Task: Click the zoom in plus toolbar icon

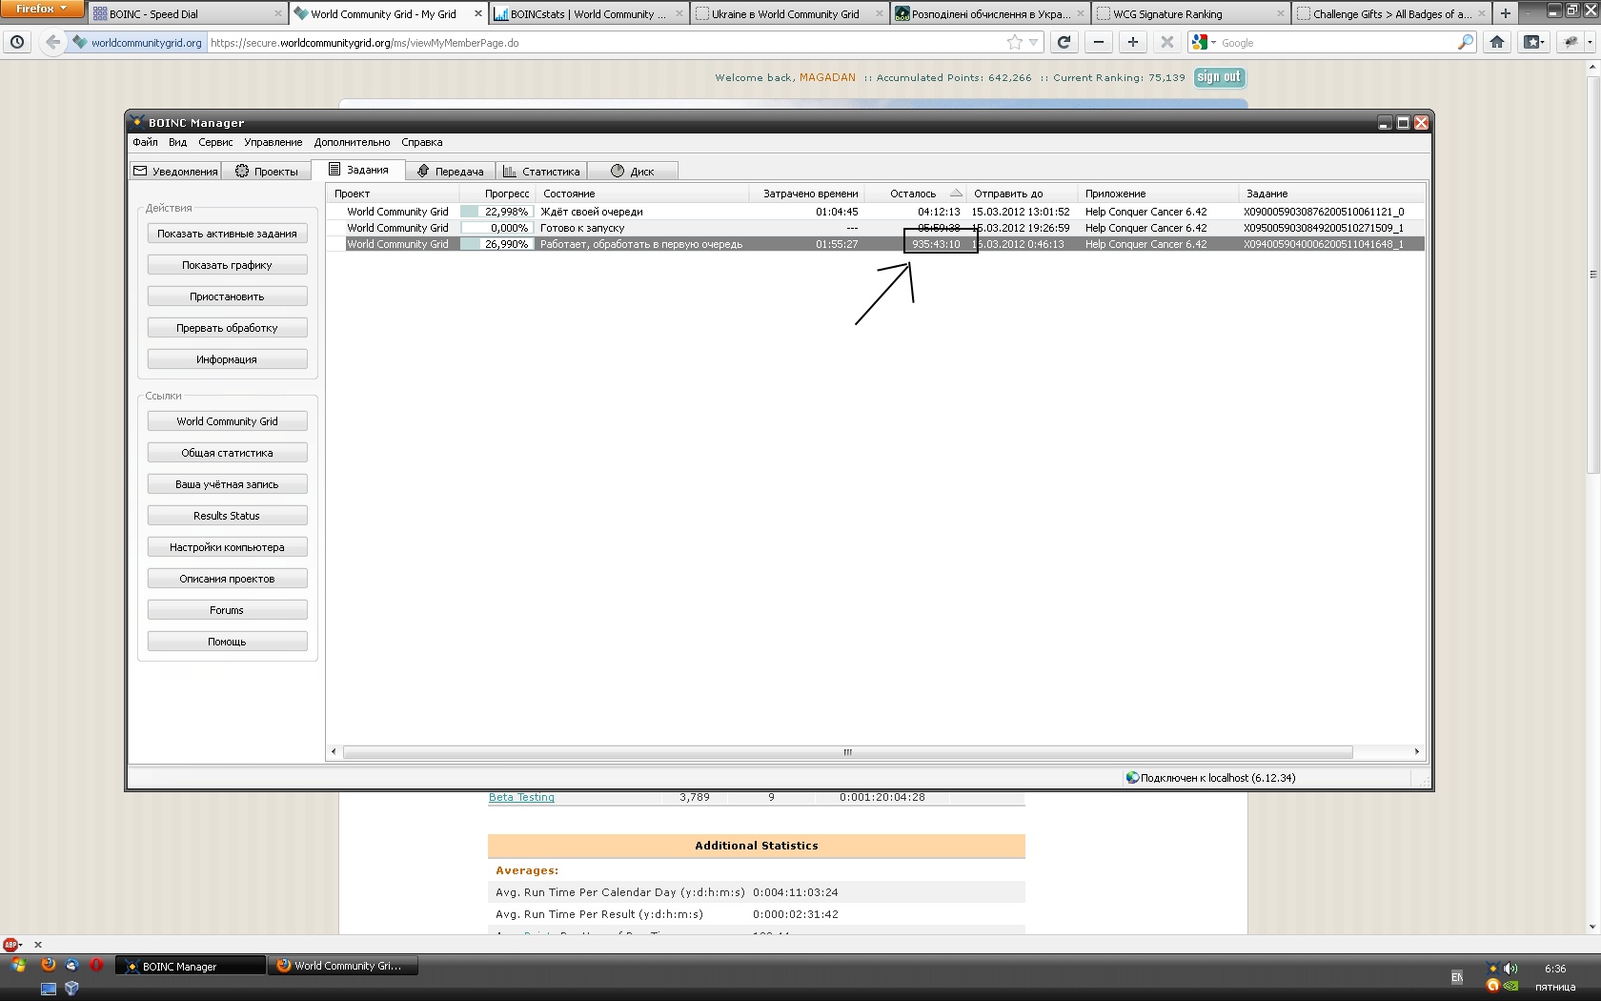Action: 1133,42
